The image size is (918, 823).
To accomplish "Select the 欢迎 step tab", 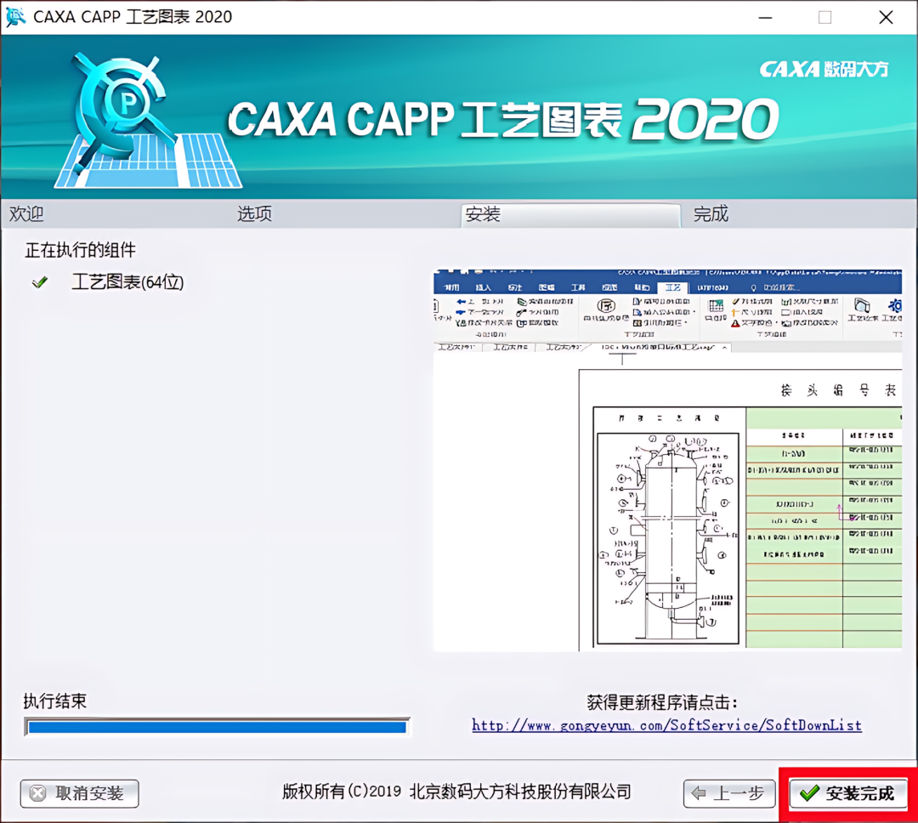I will point(26,213).
